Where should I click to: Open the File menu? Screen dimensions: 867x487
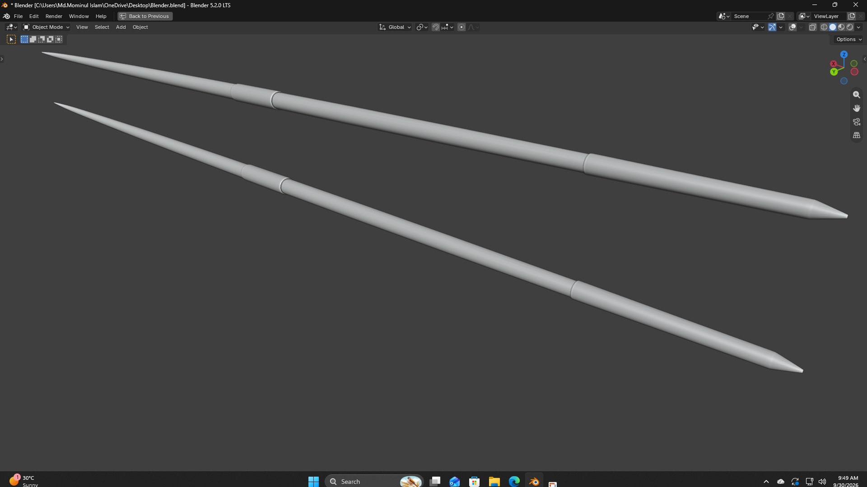18,16
